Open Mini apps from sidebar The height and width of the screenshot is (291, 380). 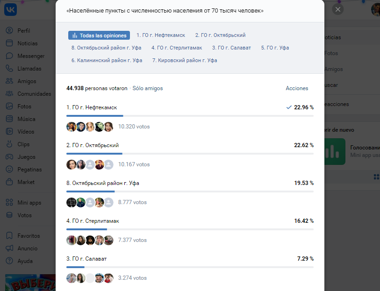click(x=9, y=203)
